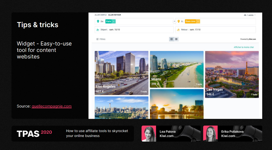Select the ALLER-RETOUR tab
Viewport: 272px width, 150px height.
pos(114,15)
